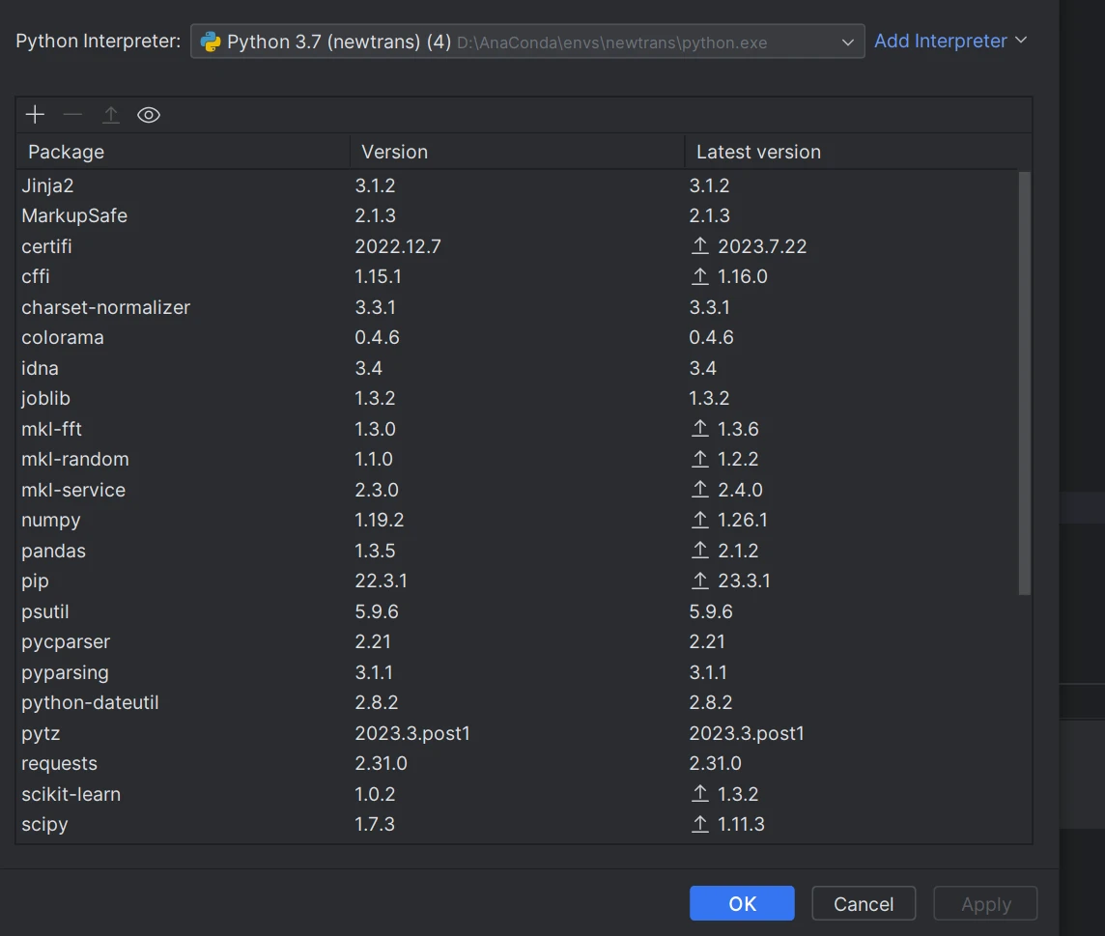Expand the Add Interpreter menu
The image size is (1105, 936).
950,42
